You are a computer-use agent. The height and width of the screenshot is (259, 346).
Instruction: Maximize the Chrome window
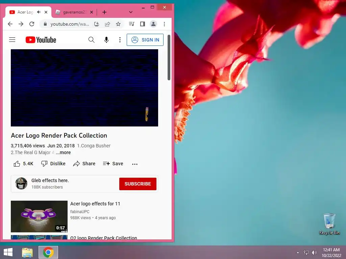pos(152,7)
